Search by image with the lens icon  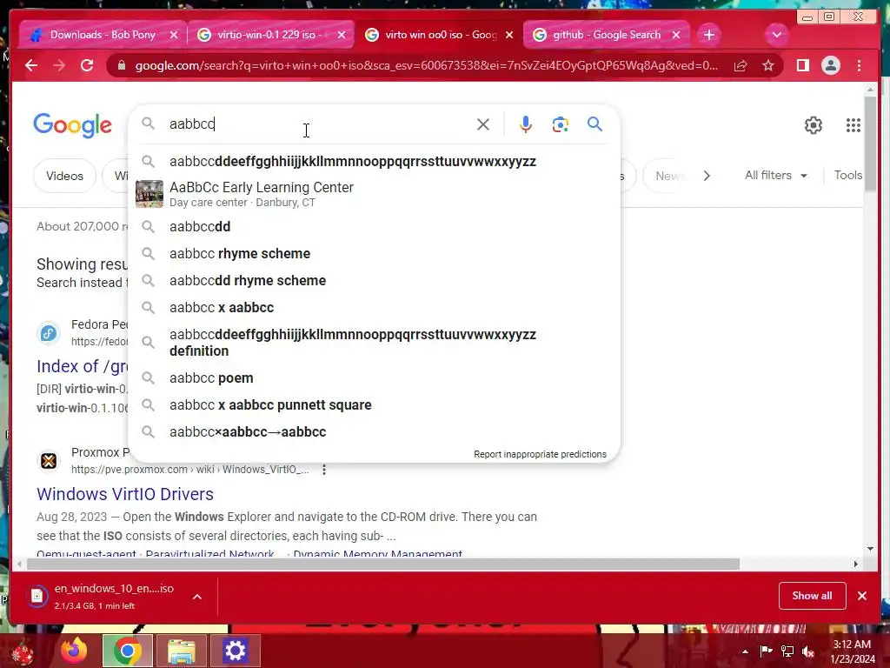561,124
